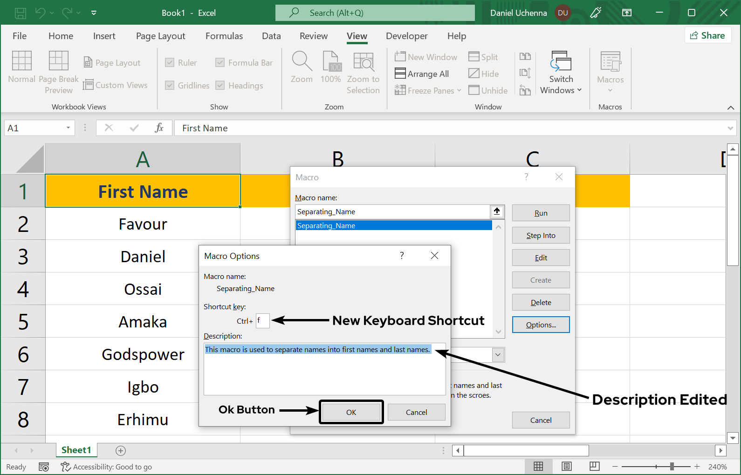Click the Zoom to Selection icon
This screenshot has width=741, height=475.
point(363,61)
